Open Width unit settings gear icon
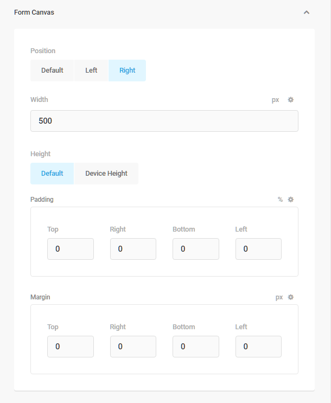The width and height of the screenshot is (331, 403). coord(291,100)
